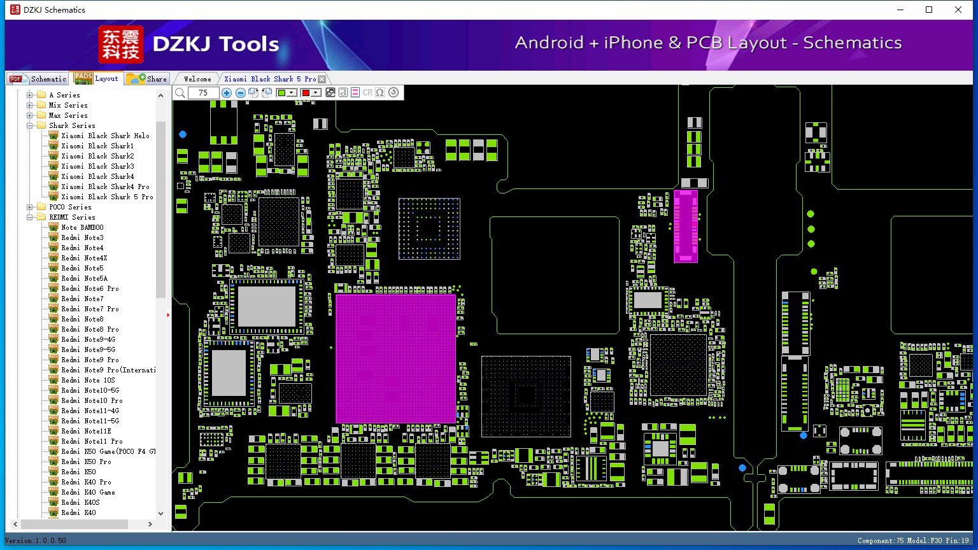Image resolution: width=978 pixels, height=550 pixels.
Task: Open the Redmi Note7 Pro layout
Action: click(90, 309)
